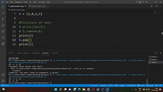Expand the new terminal launch profile dropdown
Screen dimensions: 163x92
coord(158,53)
